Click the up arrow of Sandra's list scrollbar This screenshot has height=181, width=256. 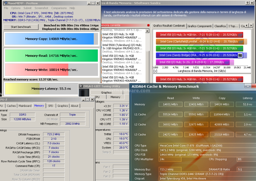point(147,31)
